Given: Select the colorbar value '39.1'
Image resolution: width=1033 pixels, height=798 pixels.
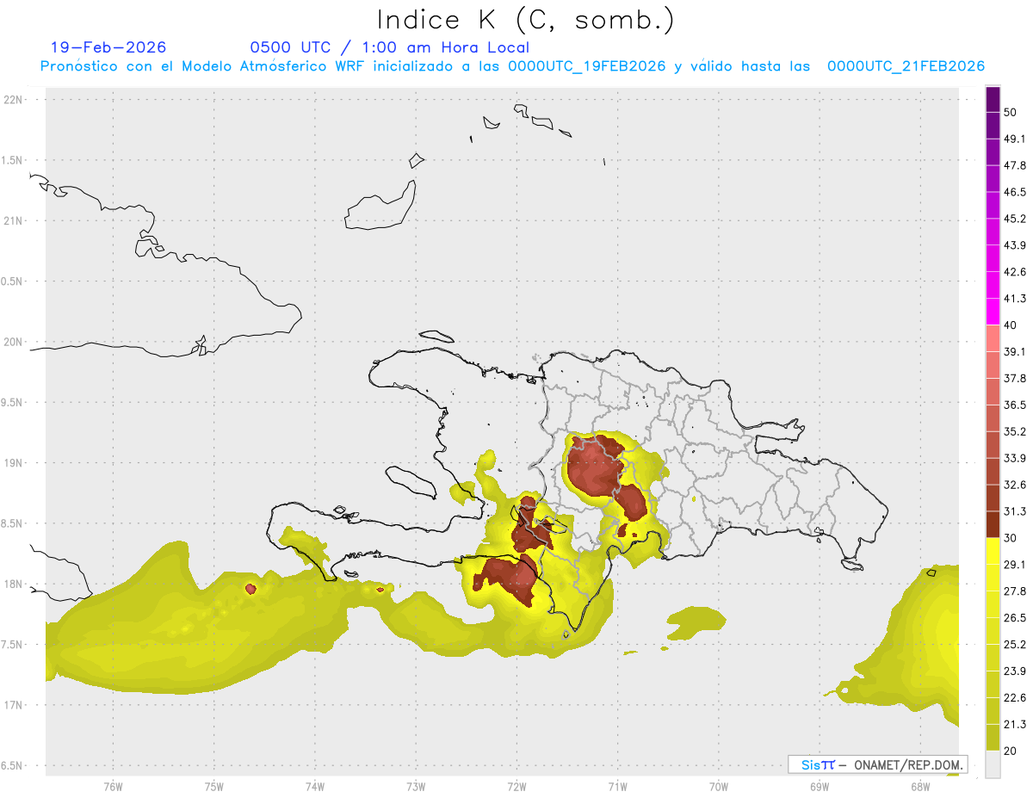Looking at the screenshot, I should tap(1015, 352).
